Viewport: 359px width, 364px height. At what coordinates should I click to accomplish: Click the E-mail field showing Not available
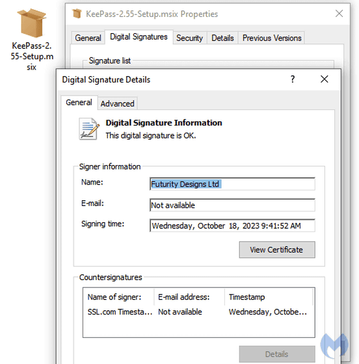pyautogui.click(x=232, y=205)
